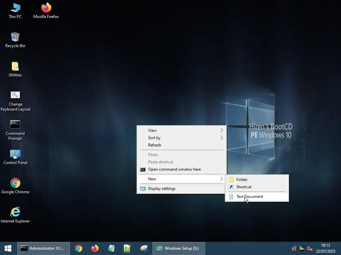This screenshot has width=341, height=255.
Task: Select Change Keyboard Layout desktop icon
Action: pyautogui.click(x=15, y=101)
